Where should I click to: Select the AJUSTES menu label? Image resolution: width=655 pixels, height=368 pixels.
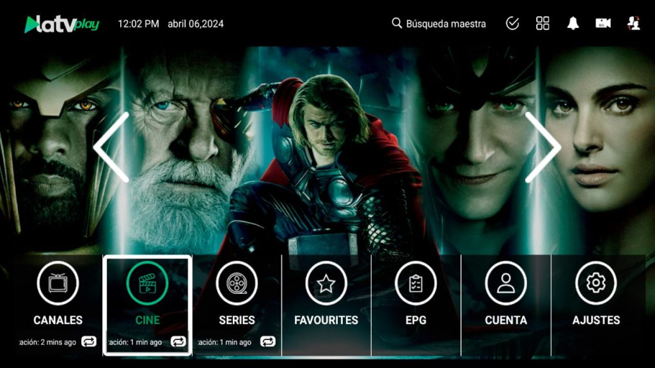click(x=596, y=320)
